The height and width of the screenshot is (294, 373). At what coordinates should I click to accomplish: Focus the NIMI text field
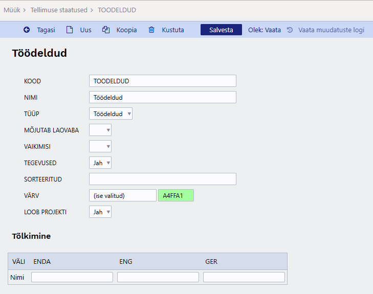[162, 97]
